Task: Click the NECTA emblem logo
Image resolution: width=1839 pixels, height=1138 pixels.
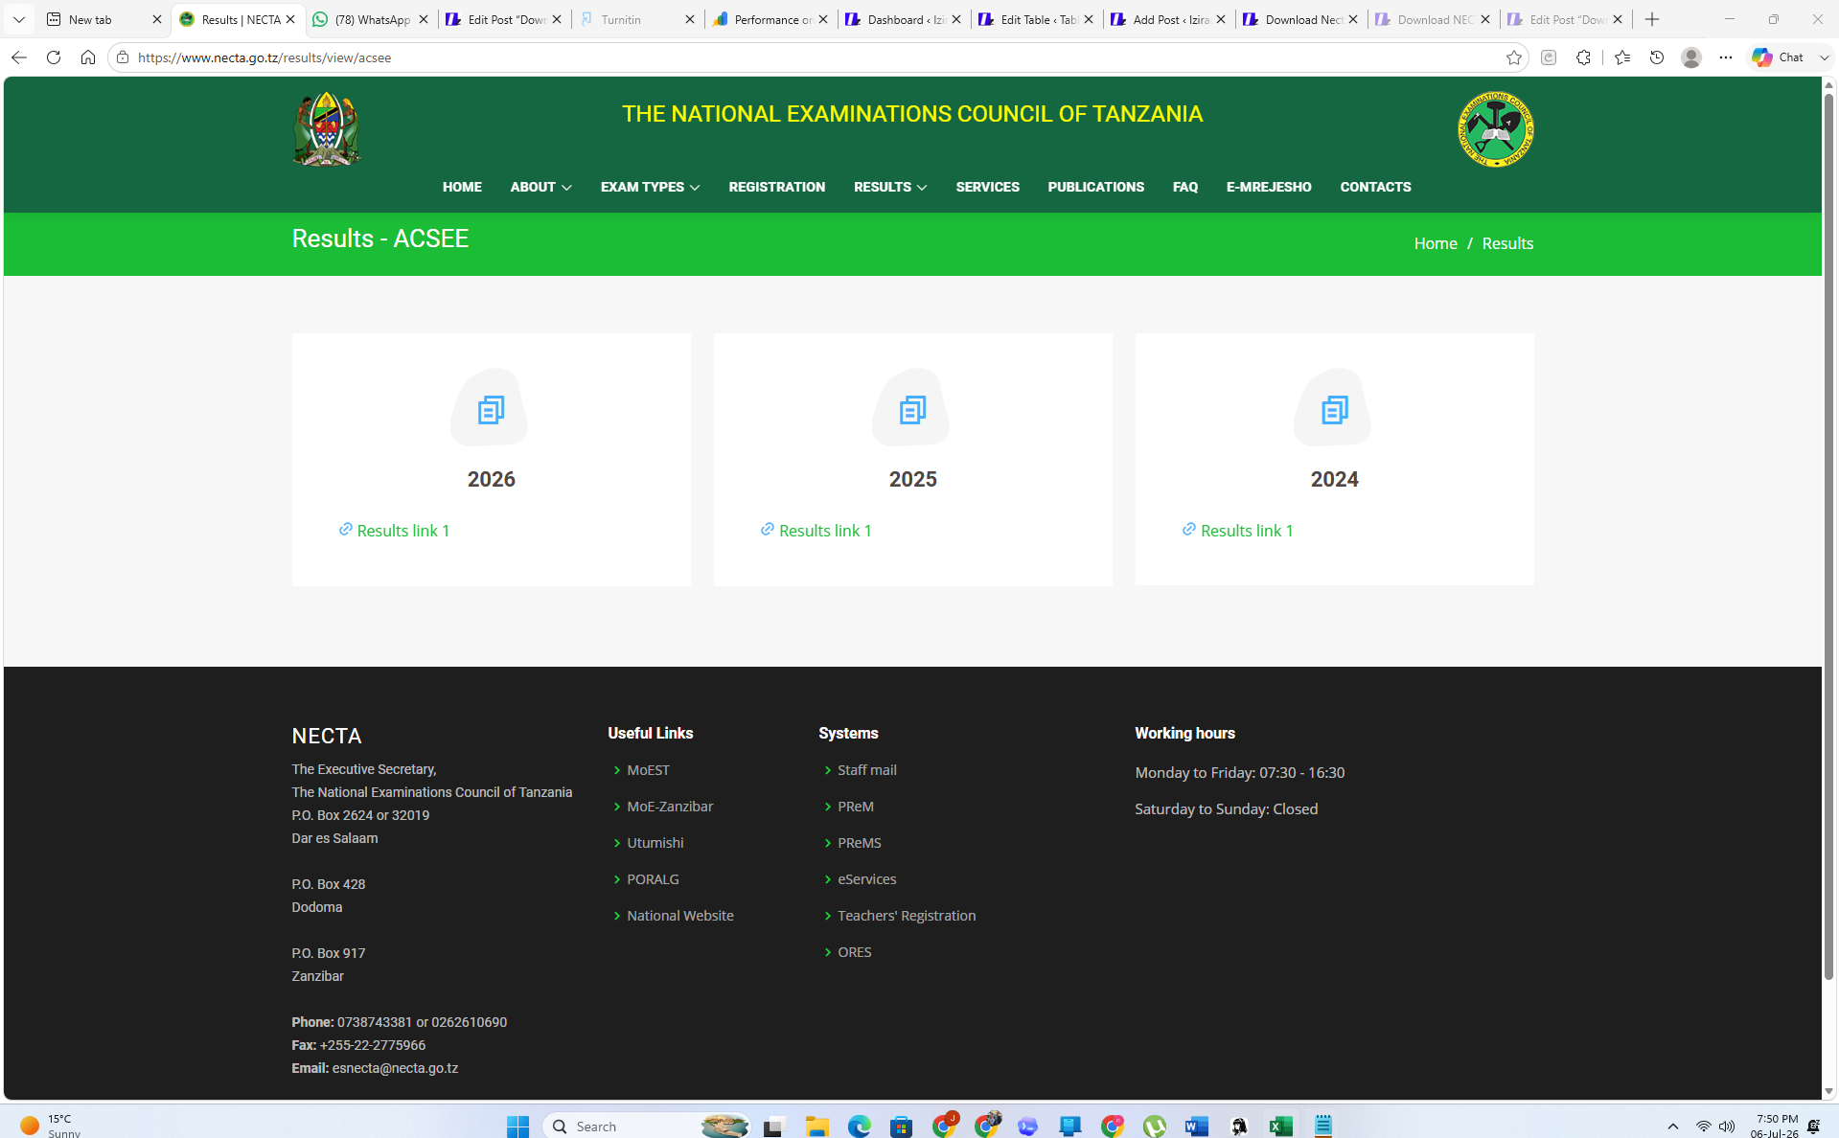Action: (1495, 129)
